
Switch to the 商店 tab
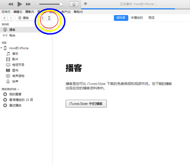151,18
